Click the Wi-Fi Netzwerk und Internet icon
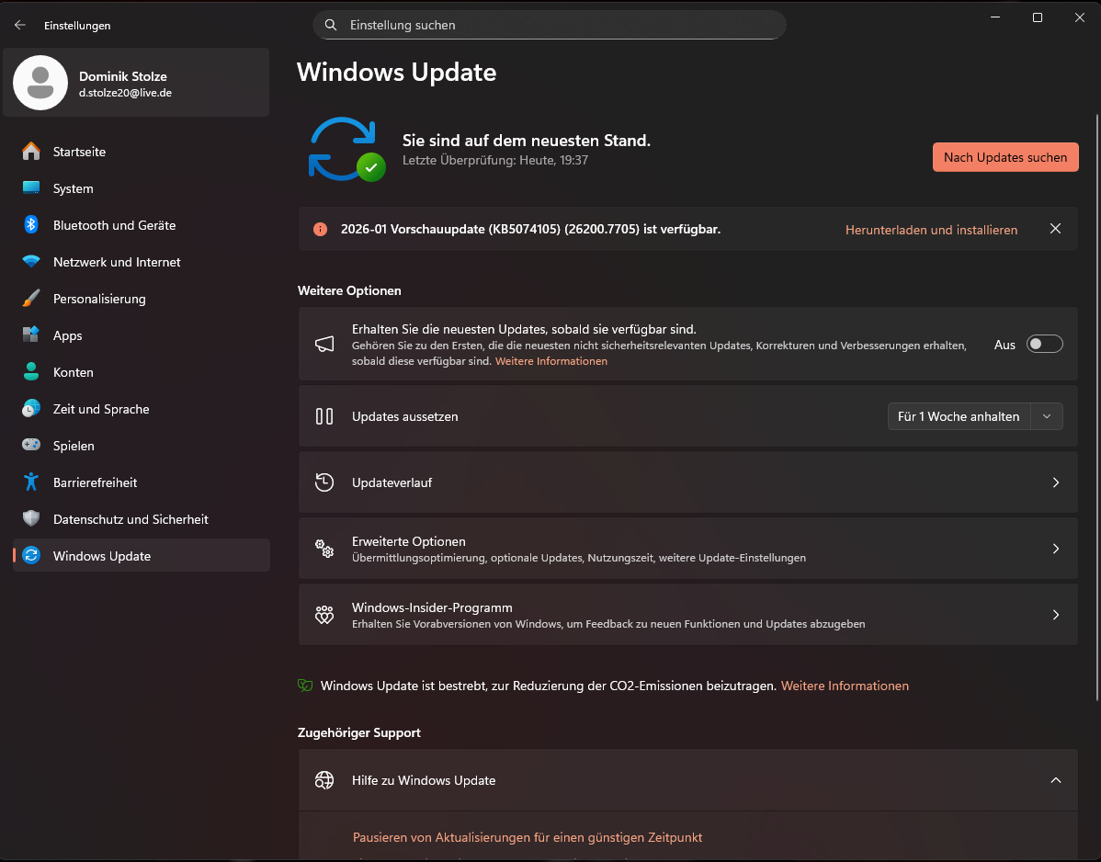1101x862 pixels. (31, 262)
